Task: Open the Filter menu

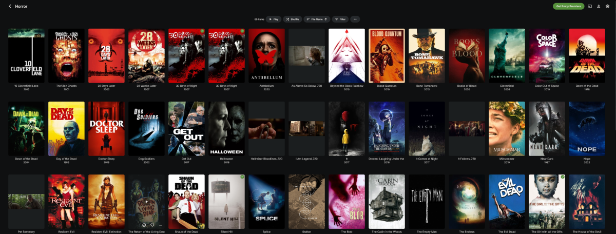Action: pos(340,19)
